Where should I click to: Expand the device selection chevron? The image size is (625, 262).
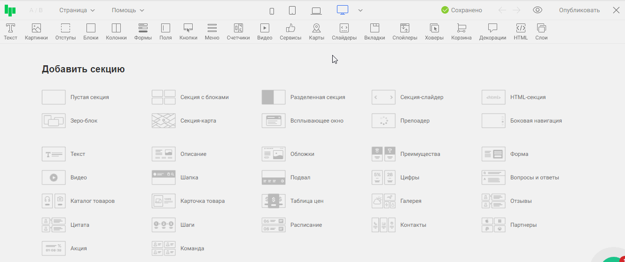(x=360, y=10)
